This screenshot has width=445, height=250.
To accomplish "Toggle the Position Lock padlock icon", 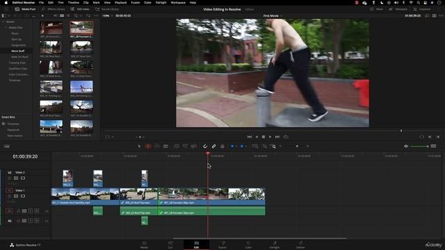I will point(222,147).
